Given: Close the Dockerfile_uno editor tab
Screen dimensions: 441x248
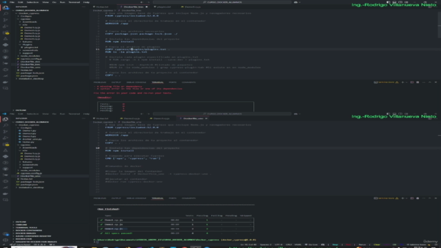Looking at the screenshot, I should pyautogui.click(x=206, y=118).
